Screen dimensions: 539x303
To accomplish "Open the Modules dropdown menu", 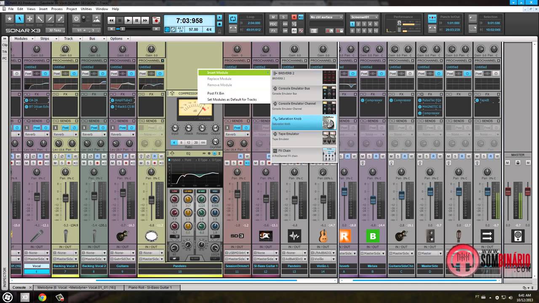I will (23, 39).
